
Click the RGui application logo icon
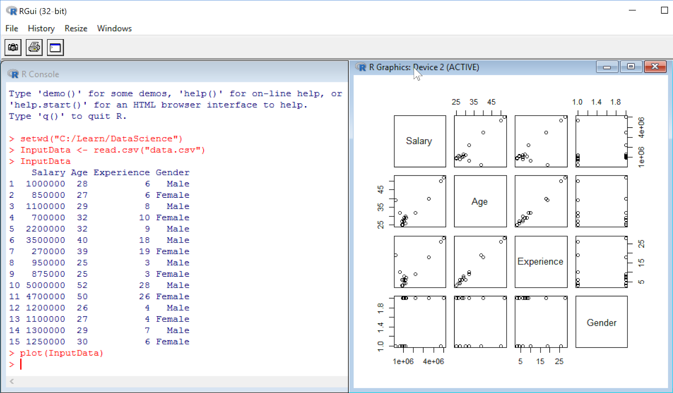pos(12,11)
